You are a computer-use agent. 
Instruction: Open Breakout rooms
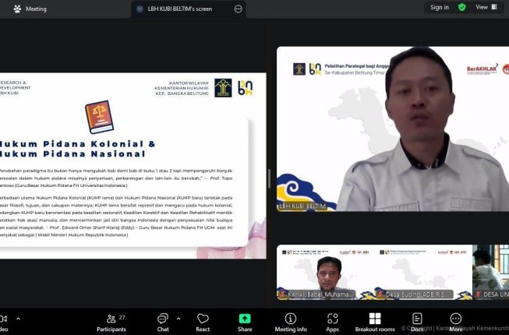tap(375, 323)
